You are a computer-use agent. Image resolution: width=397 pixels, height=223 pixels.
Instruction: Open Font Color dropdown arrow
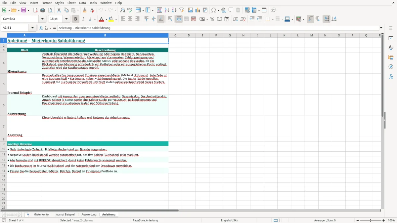coord(106,19)
